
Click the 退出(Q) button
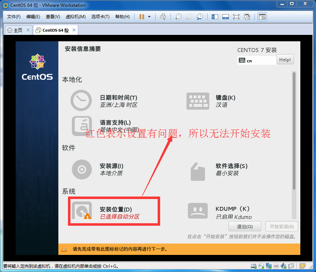click(244, 226)
